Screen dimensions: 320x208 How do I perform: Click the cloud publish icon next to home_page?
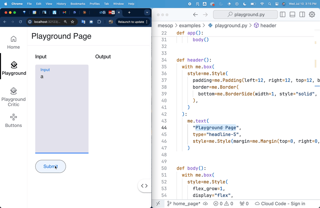coord(205,203)
